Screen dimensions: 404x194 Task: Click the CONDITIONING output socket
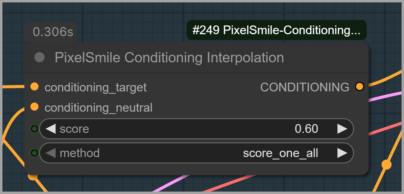pos(359,87)
